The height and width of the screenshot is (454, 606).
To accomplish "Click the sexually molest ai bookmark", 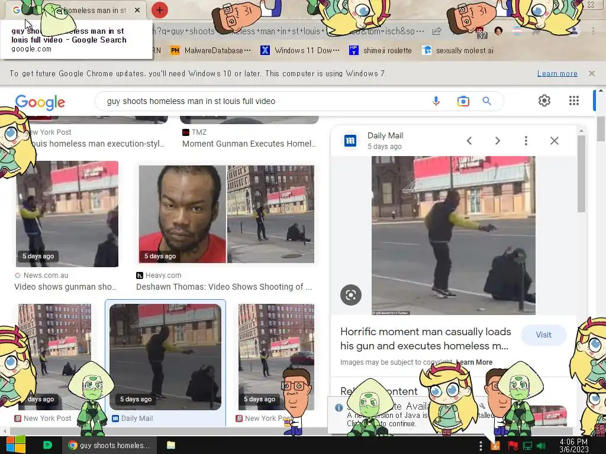I will tap(458, 50).
